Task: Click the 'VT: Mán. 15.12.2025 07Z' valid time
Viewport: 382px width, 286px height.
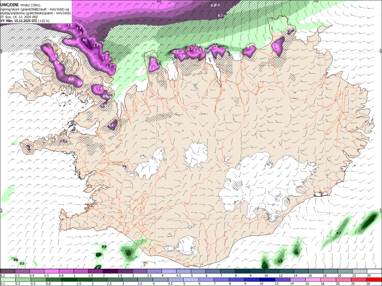Action: click(x=19, y=21)
